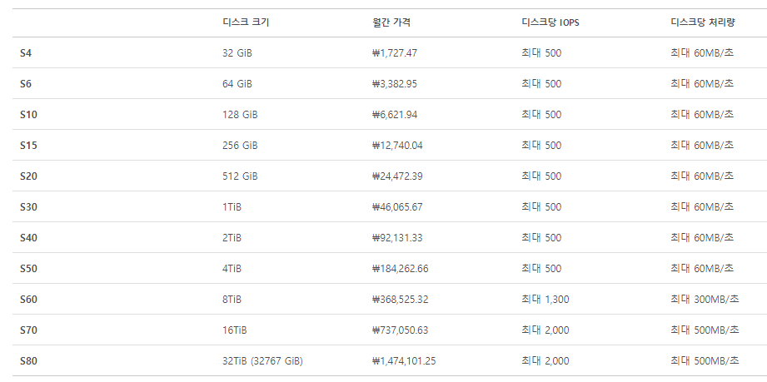Click the S50 disk type label

pyautogui.click(x=28, y=269)
